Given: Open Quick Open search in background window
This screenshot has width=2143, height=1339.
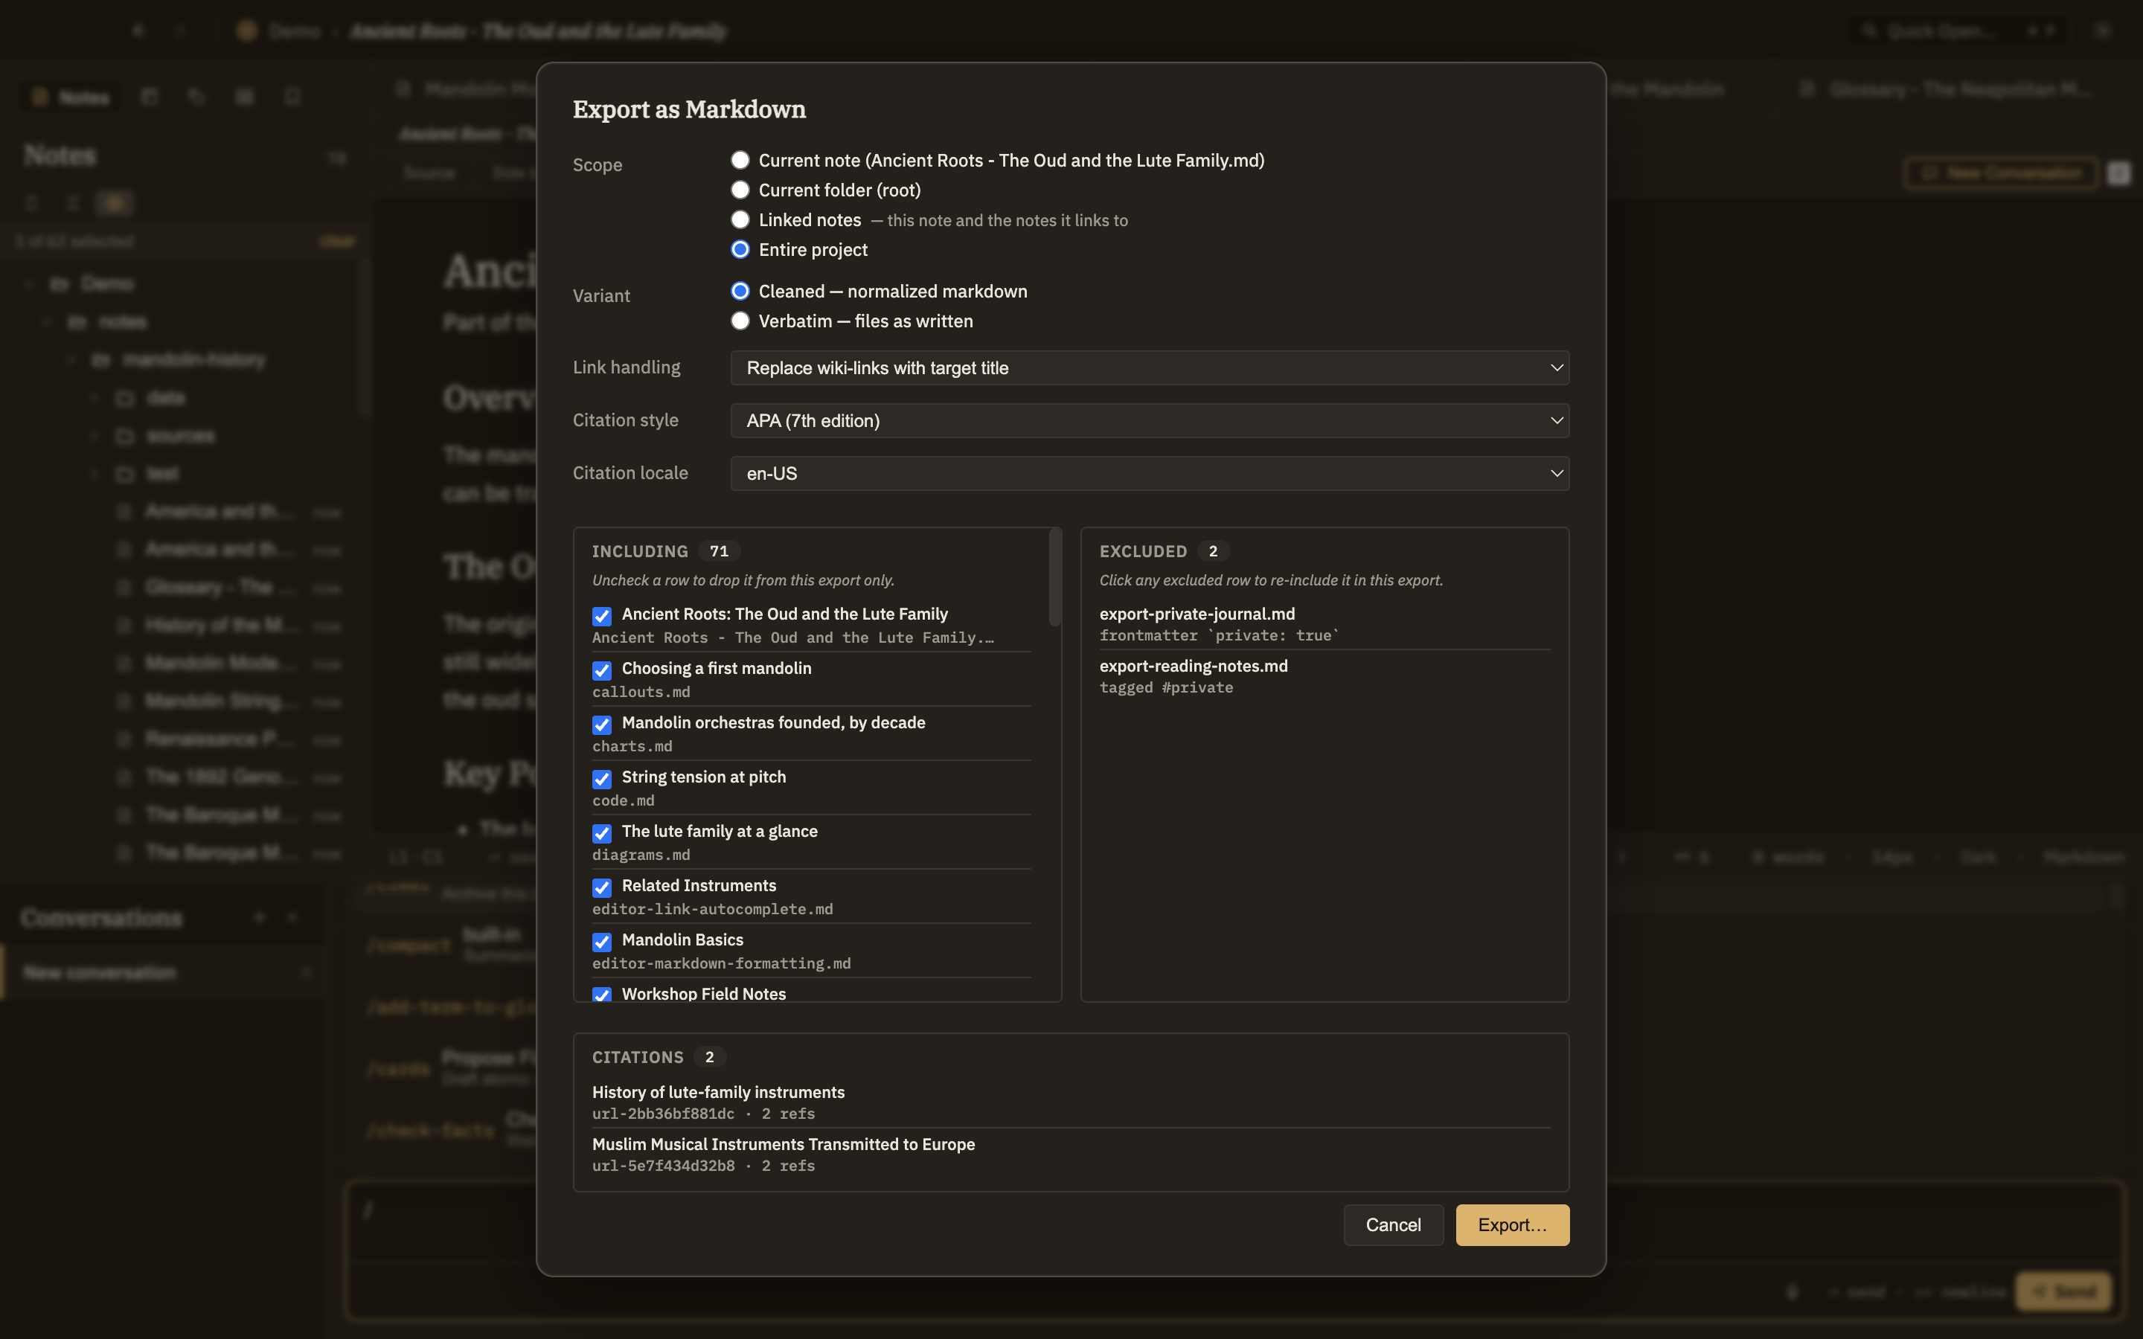Looking at the screenshot, I should (1958, 31).
